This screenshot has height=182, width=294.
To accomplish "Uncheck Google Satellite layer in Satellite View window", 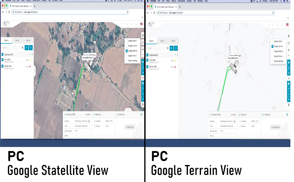I will [x=127, y=51].
